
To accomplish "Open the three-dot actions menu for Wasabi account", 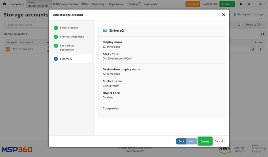I will (260, 49).
